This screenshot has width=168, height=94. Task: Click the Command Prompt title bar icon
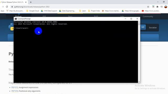tap(16, 19)
